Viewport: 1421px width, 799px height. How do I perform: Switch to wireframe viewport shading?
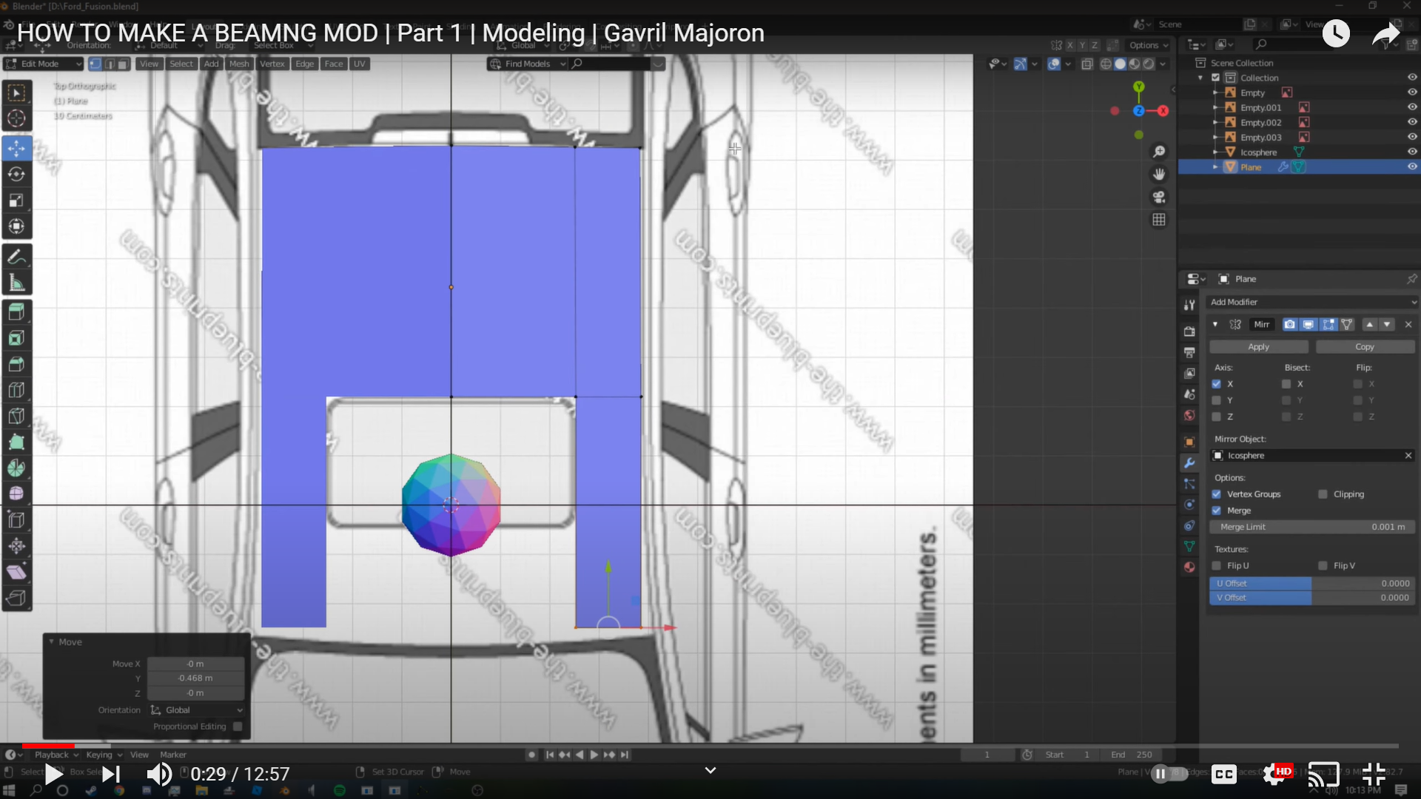pos(1106,64)
